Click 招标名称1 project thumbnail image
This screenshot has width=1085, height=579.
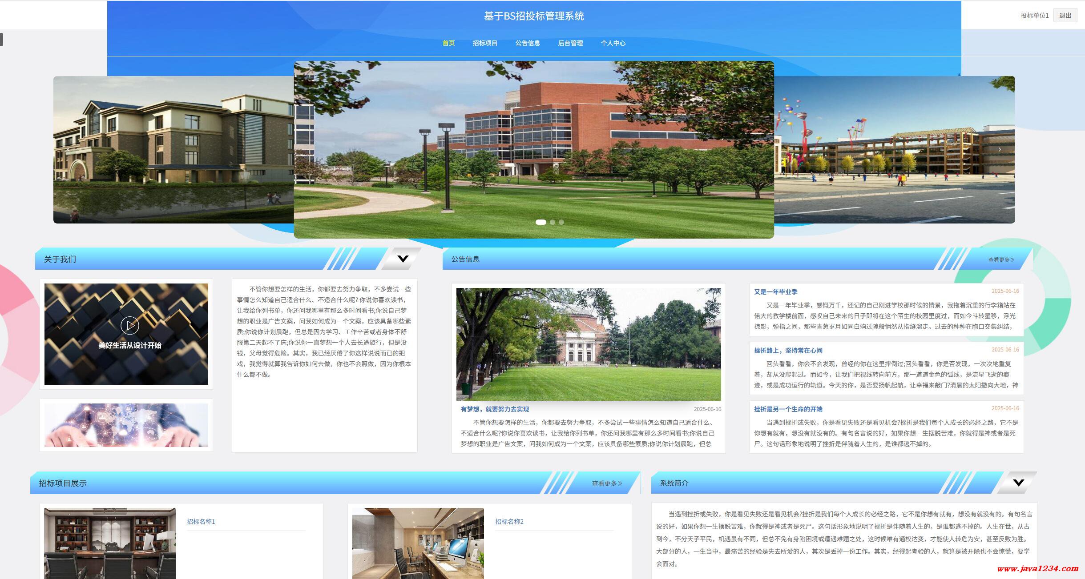pos(110,543)
